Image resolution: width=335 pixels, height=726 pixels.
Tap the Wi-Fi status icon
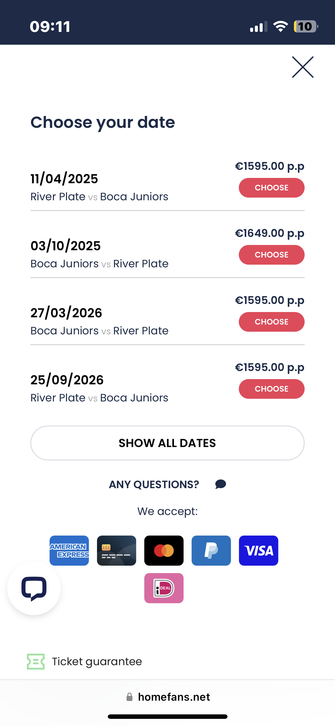(281, 27)
